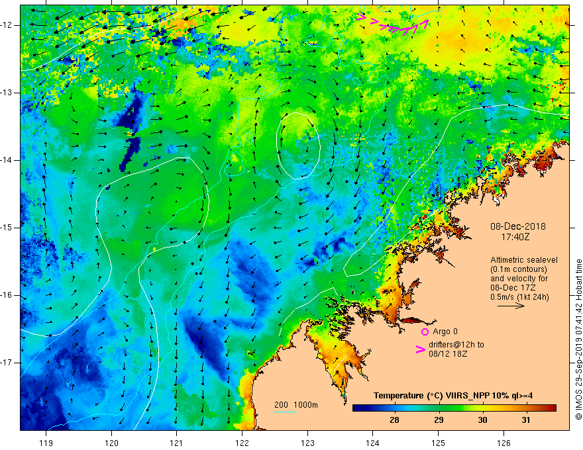Click longitude axis label '126'
This screenshot has height=450, width=583.
(x=503, y=443)
